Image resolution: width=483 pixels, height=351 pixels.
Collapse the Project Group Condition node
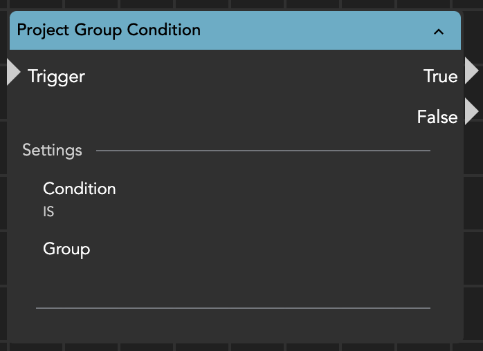click(438, 31)
